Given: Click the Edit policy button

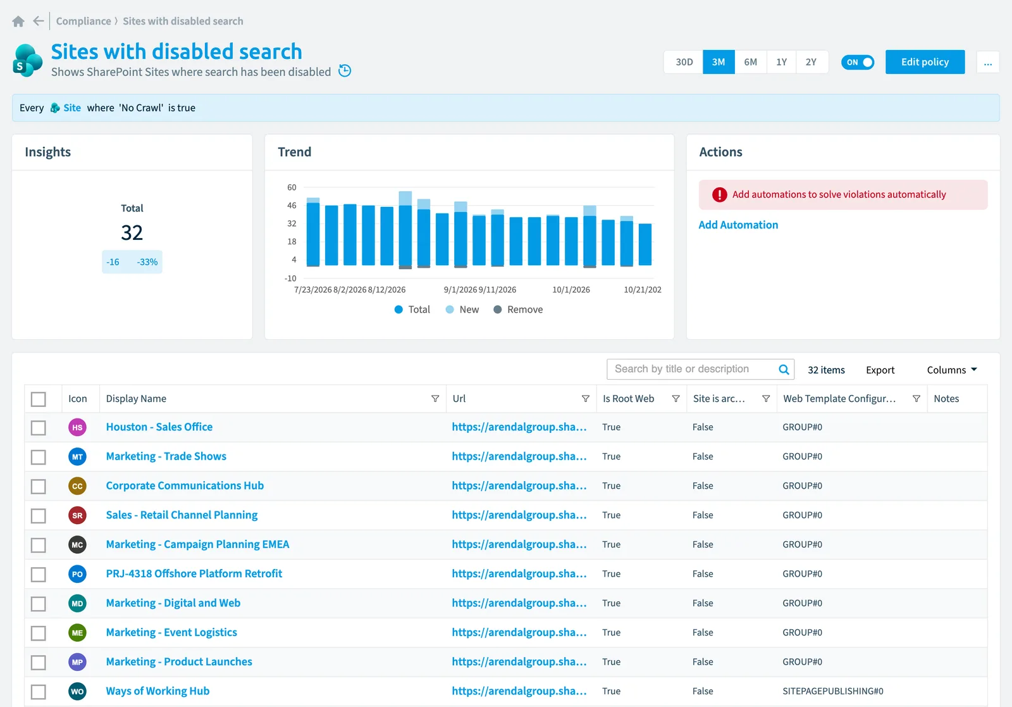Looking at the screenshot, I should click(x=925, y=62).
